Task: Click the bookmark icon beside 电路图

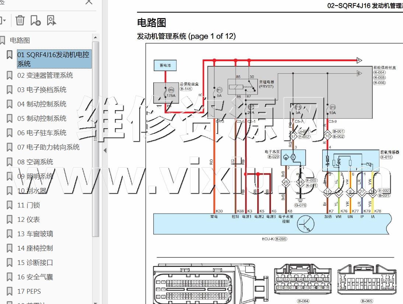Action: (x=3, y=40)
